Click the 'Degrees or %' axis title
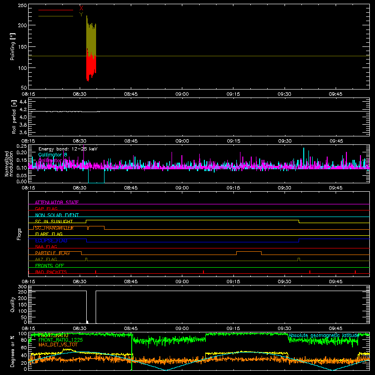Viewport: 375px width, 375px height. point(13,351)
